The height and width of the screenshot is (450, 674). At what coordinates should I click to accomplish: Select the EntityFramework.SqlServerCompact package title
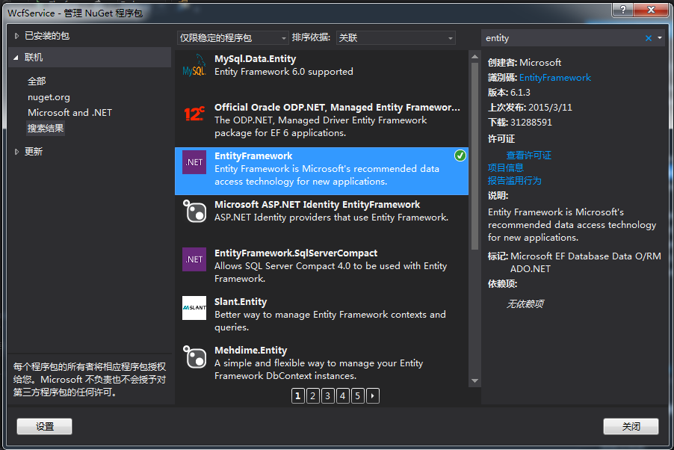coord(296,253)
